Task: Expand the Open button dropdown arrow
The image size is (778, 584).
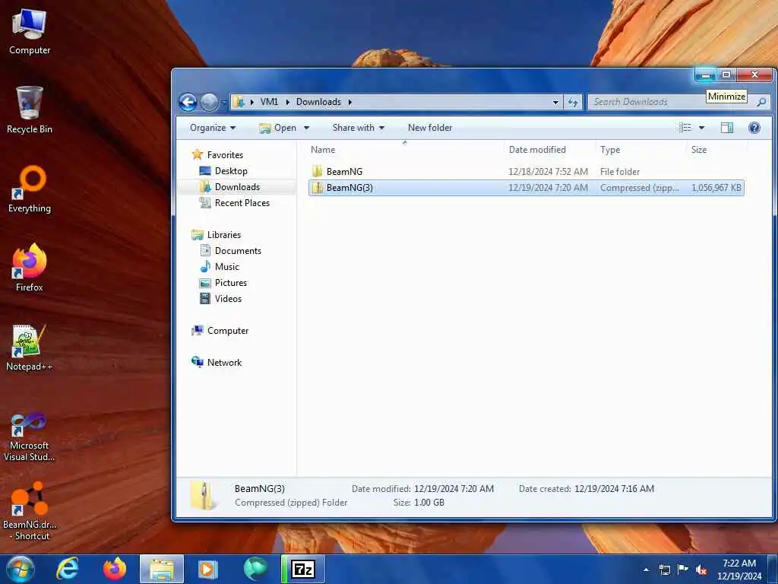Action: 307,128
